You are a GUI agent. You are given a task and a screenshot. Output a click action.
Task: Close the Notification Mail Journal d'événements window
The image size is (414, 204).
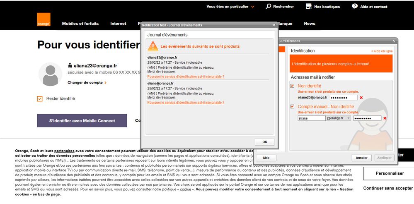point(274,25)
